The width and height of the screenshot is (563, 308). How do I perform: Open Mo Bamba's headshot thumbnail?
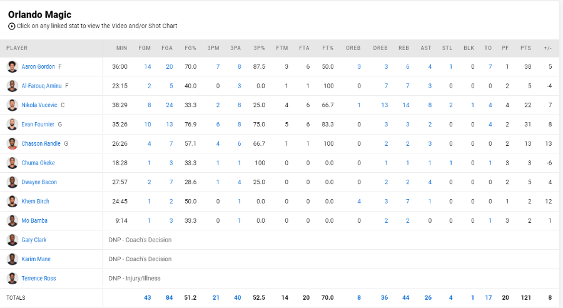pyautogui.click(x=13, y=220)
